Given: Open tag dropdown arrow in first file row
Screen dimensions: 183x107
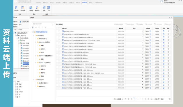Looking at the screenshot, I should pyautogui.click(x=142, y=31).
